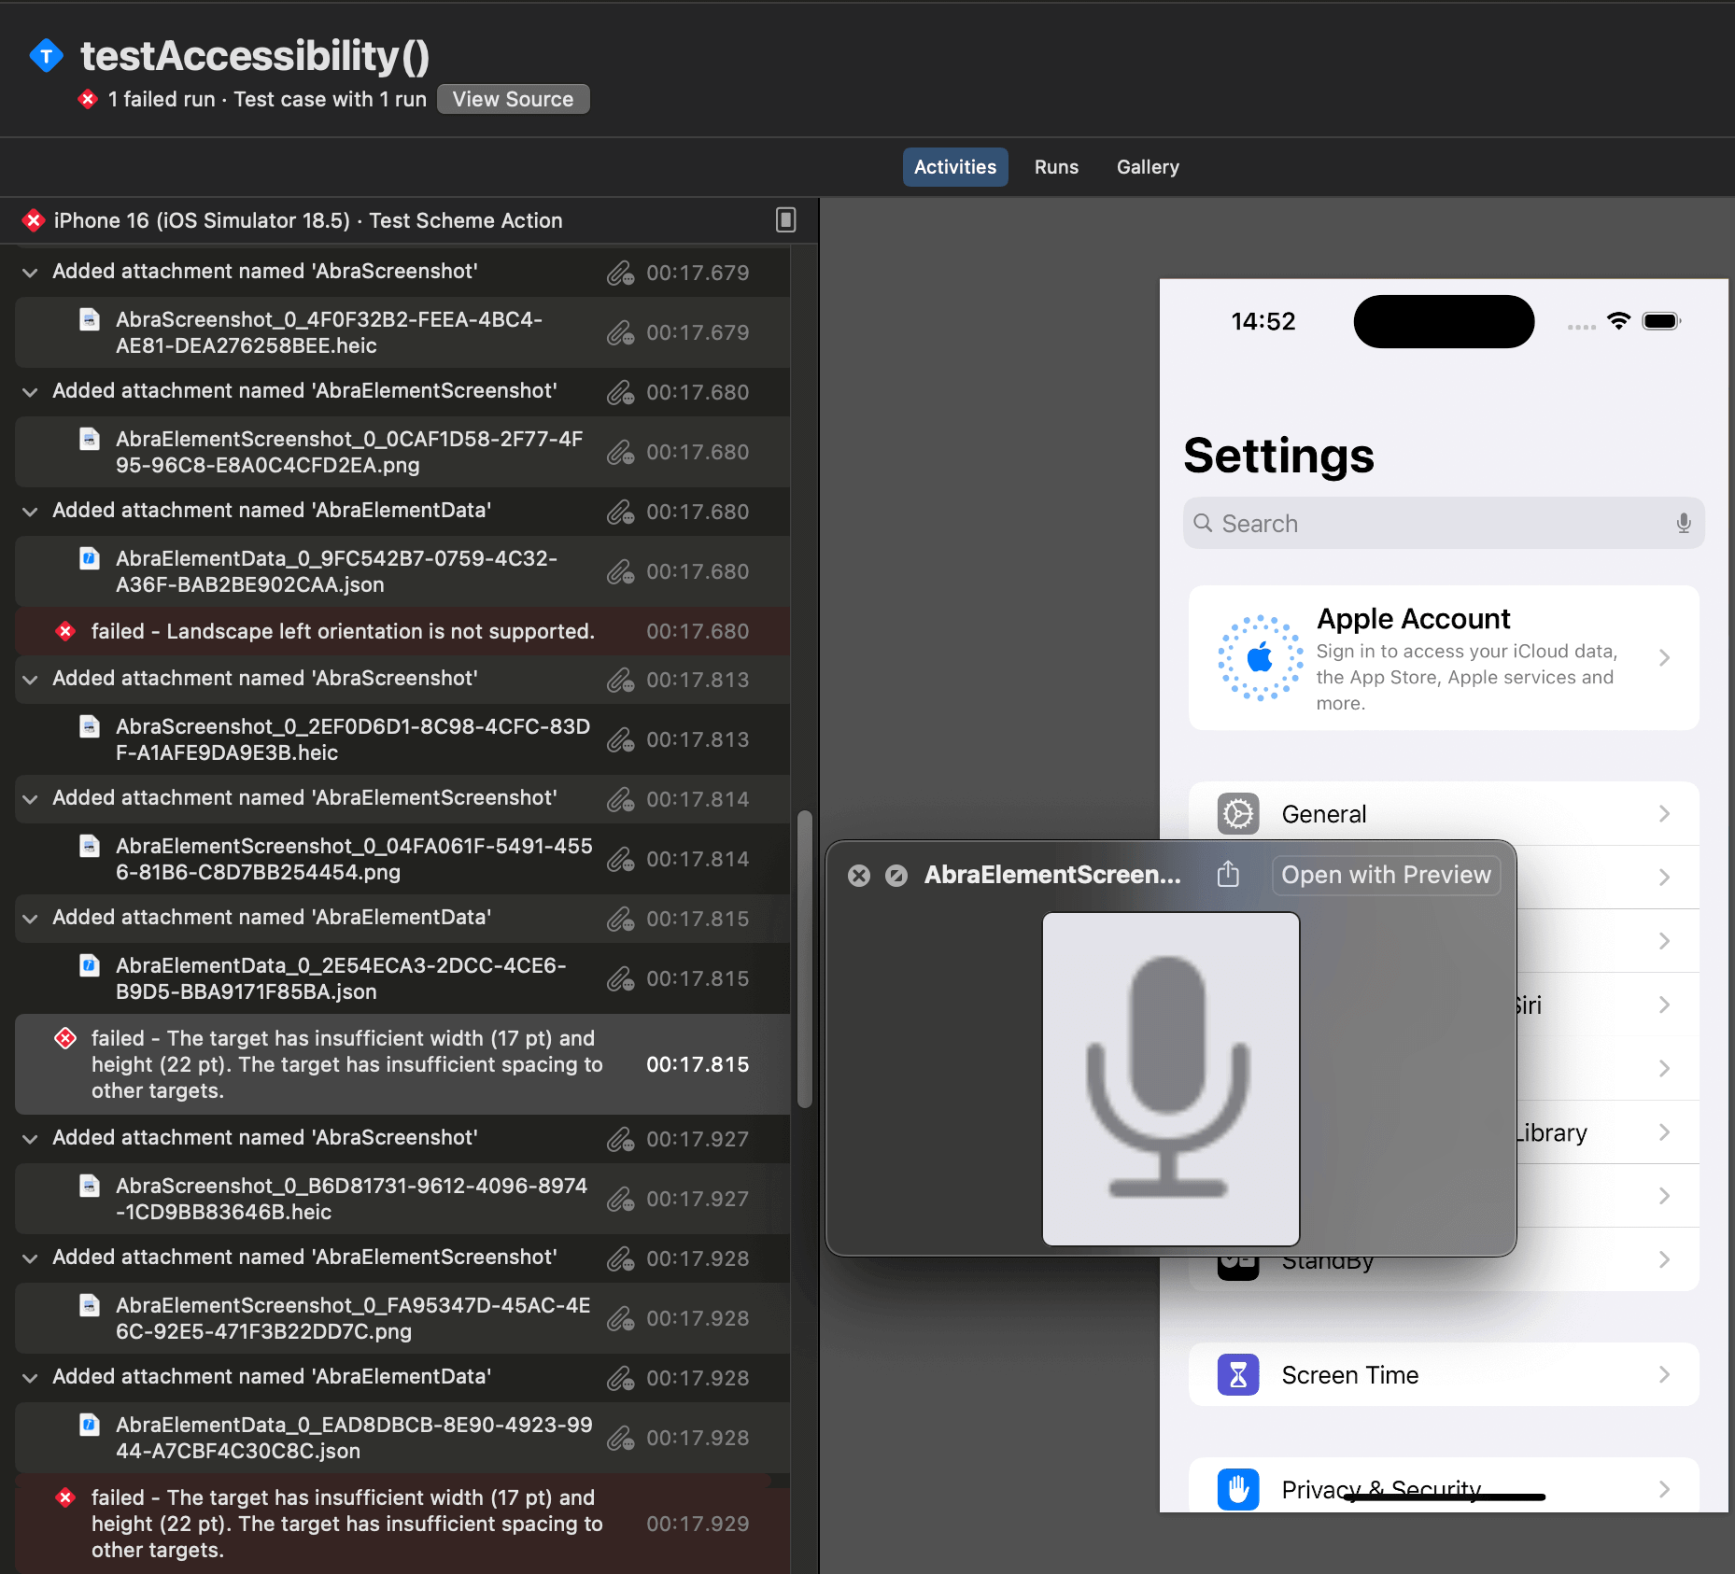This screenshot has height=1574, width=1735.
Task: Collapse the 'AbraElementData' group at 00:17.928
Action: (30, 1378)
